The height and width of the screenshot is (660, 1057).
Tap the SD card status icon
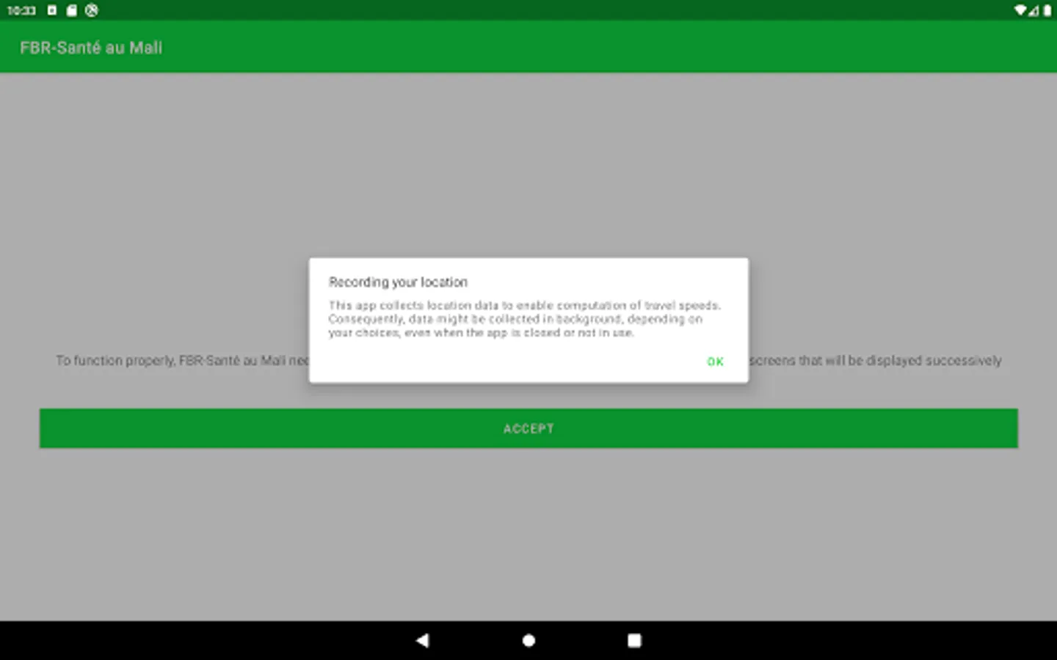point(72,10)
